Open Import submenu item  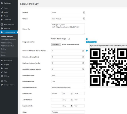tap(3, 52)
